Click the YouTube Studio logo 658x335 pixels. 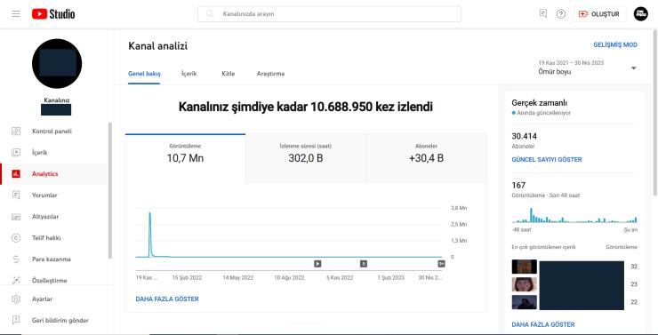coord(53,14)
